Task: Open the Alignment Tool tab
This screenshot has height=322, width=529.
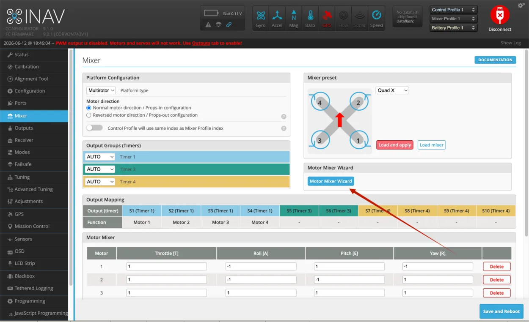Action: pyautogui.click(x=34, y=79)
